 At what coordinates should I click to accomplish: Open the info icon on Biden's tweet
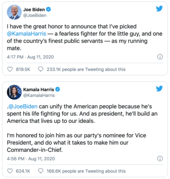160,57
